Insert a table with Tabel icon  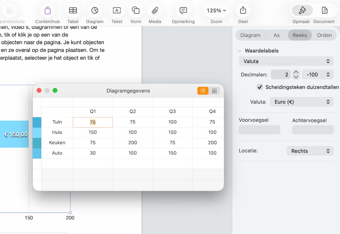[x=73, y=11]
